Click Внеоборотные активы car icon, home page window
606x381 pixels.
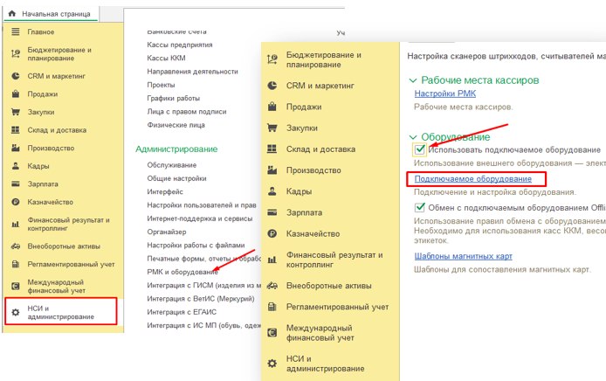[16, 246]
